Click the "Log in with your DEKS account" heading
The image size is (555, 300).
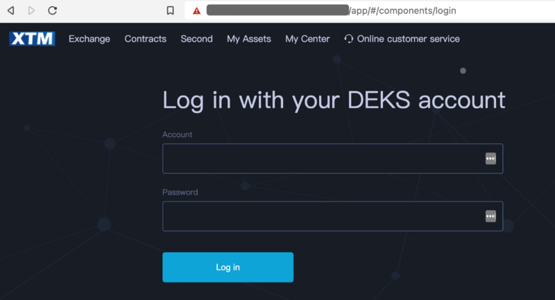334,100
